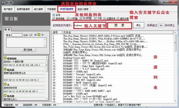Uncheck the 新浪微盘 checkbox
This screenshot has height=108, width=179.
54,18
